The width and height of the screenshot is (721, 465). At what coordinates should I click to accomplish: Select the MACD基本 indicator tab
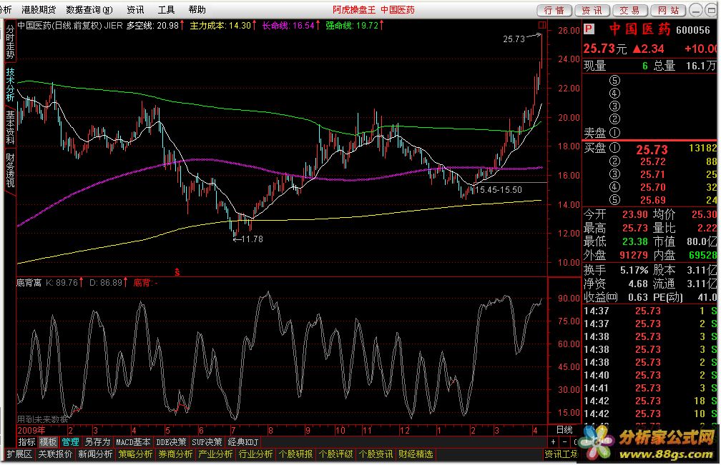click(133, 441)
